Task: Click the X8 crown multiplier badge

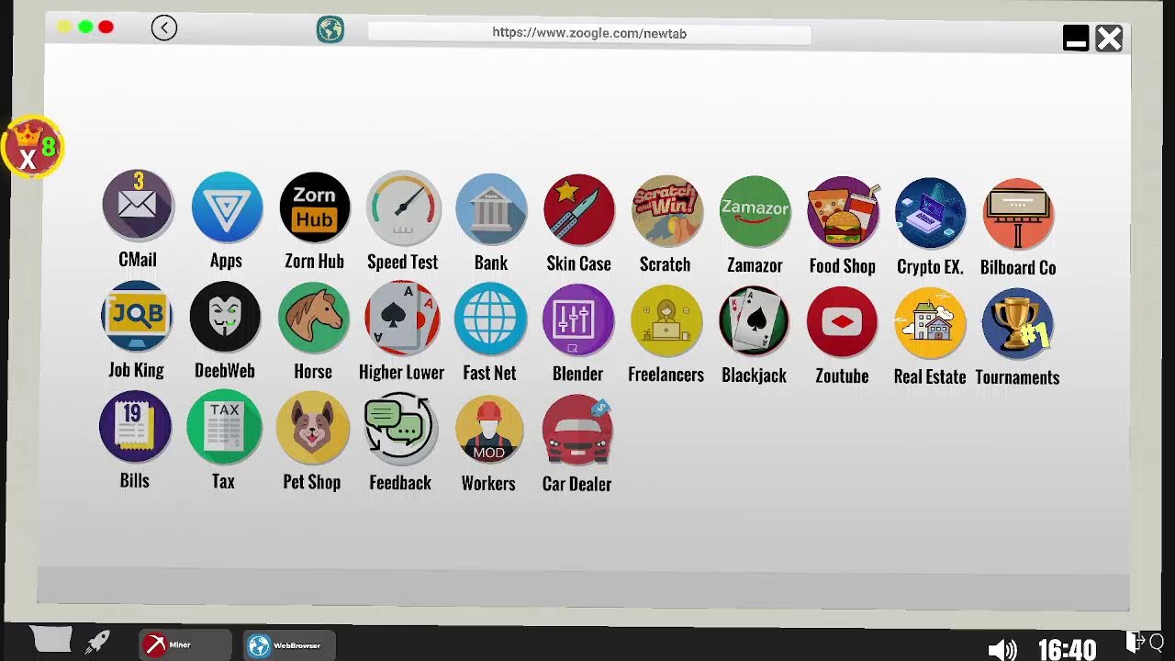Action: click(33, 147)
